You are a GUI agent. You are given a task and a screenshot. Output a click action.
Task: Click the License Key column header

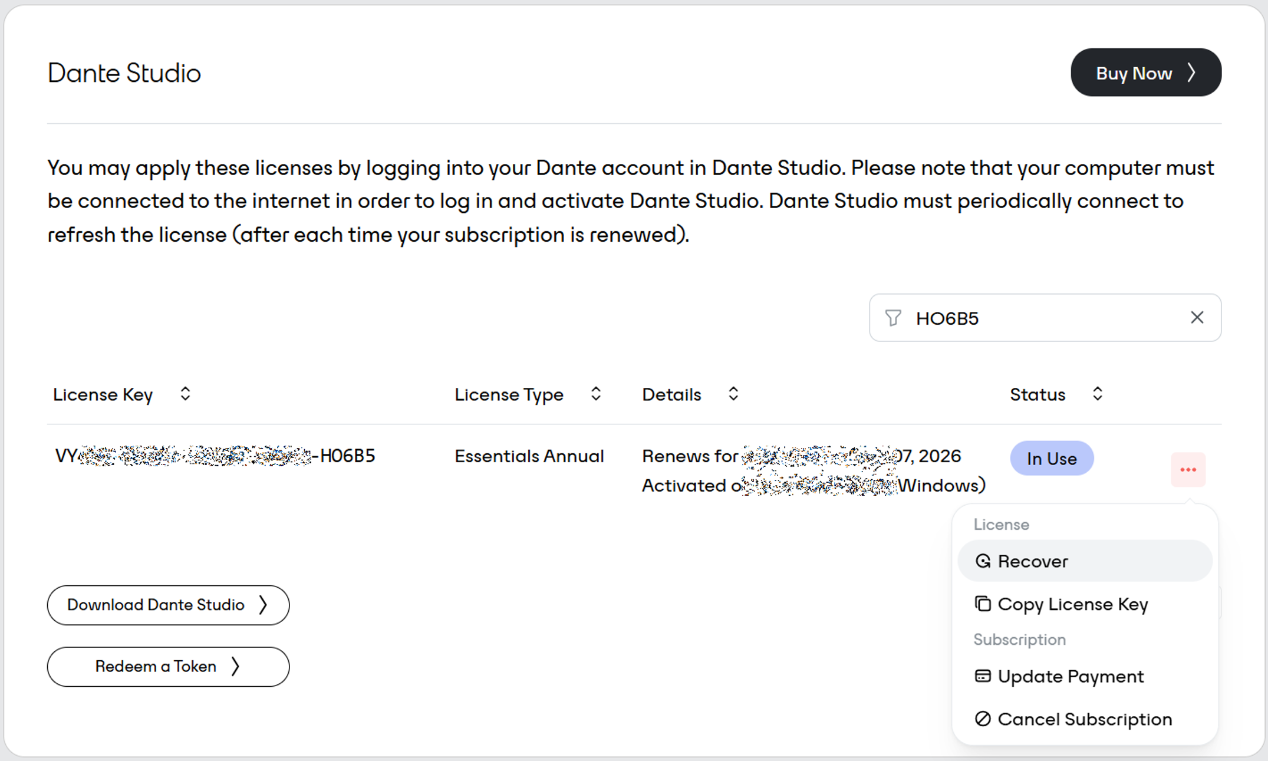(103, 394)
